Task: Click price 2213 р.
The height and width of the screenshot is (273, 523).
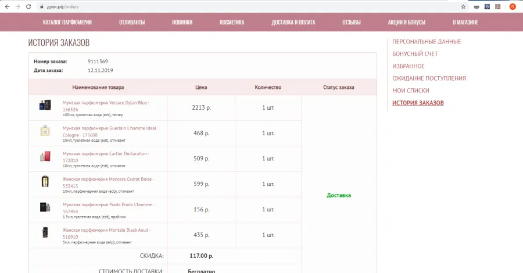Action: 202,107
